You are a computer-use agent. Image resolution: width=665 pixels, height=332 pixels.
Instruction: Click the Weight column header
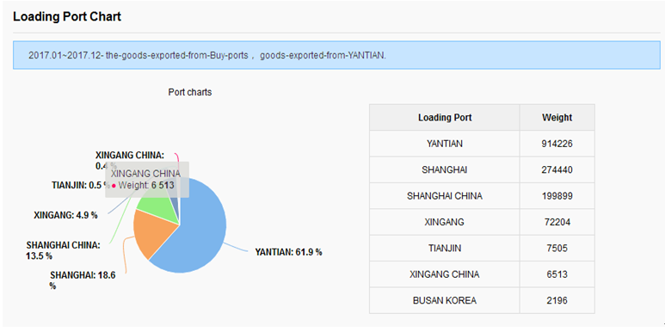pyautogui.click(x=557, y=118)
